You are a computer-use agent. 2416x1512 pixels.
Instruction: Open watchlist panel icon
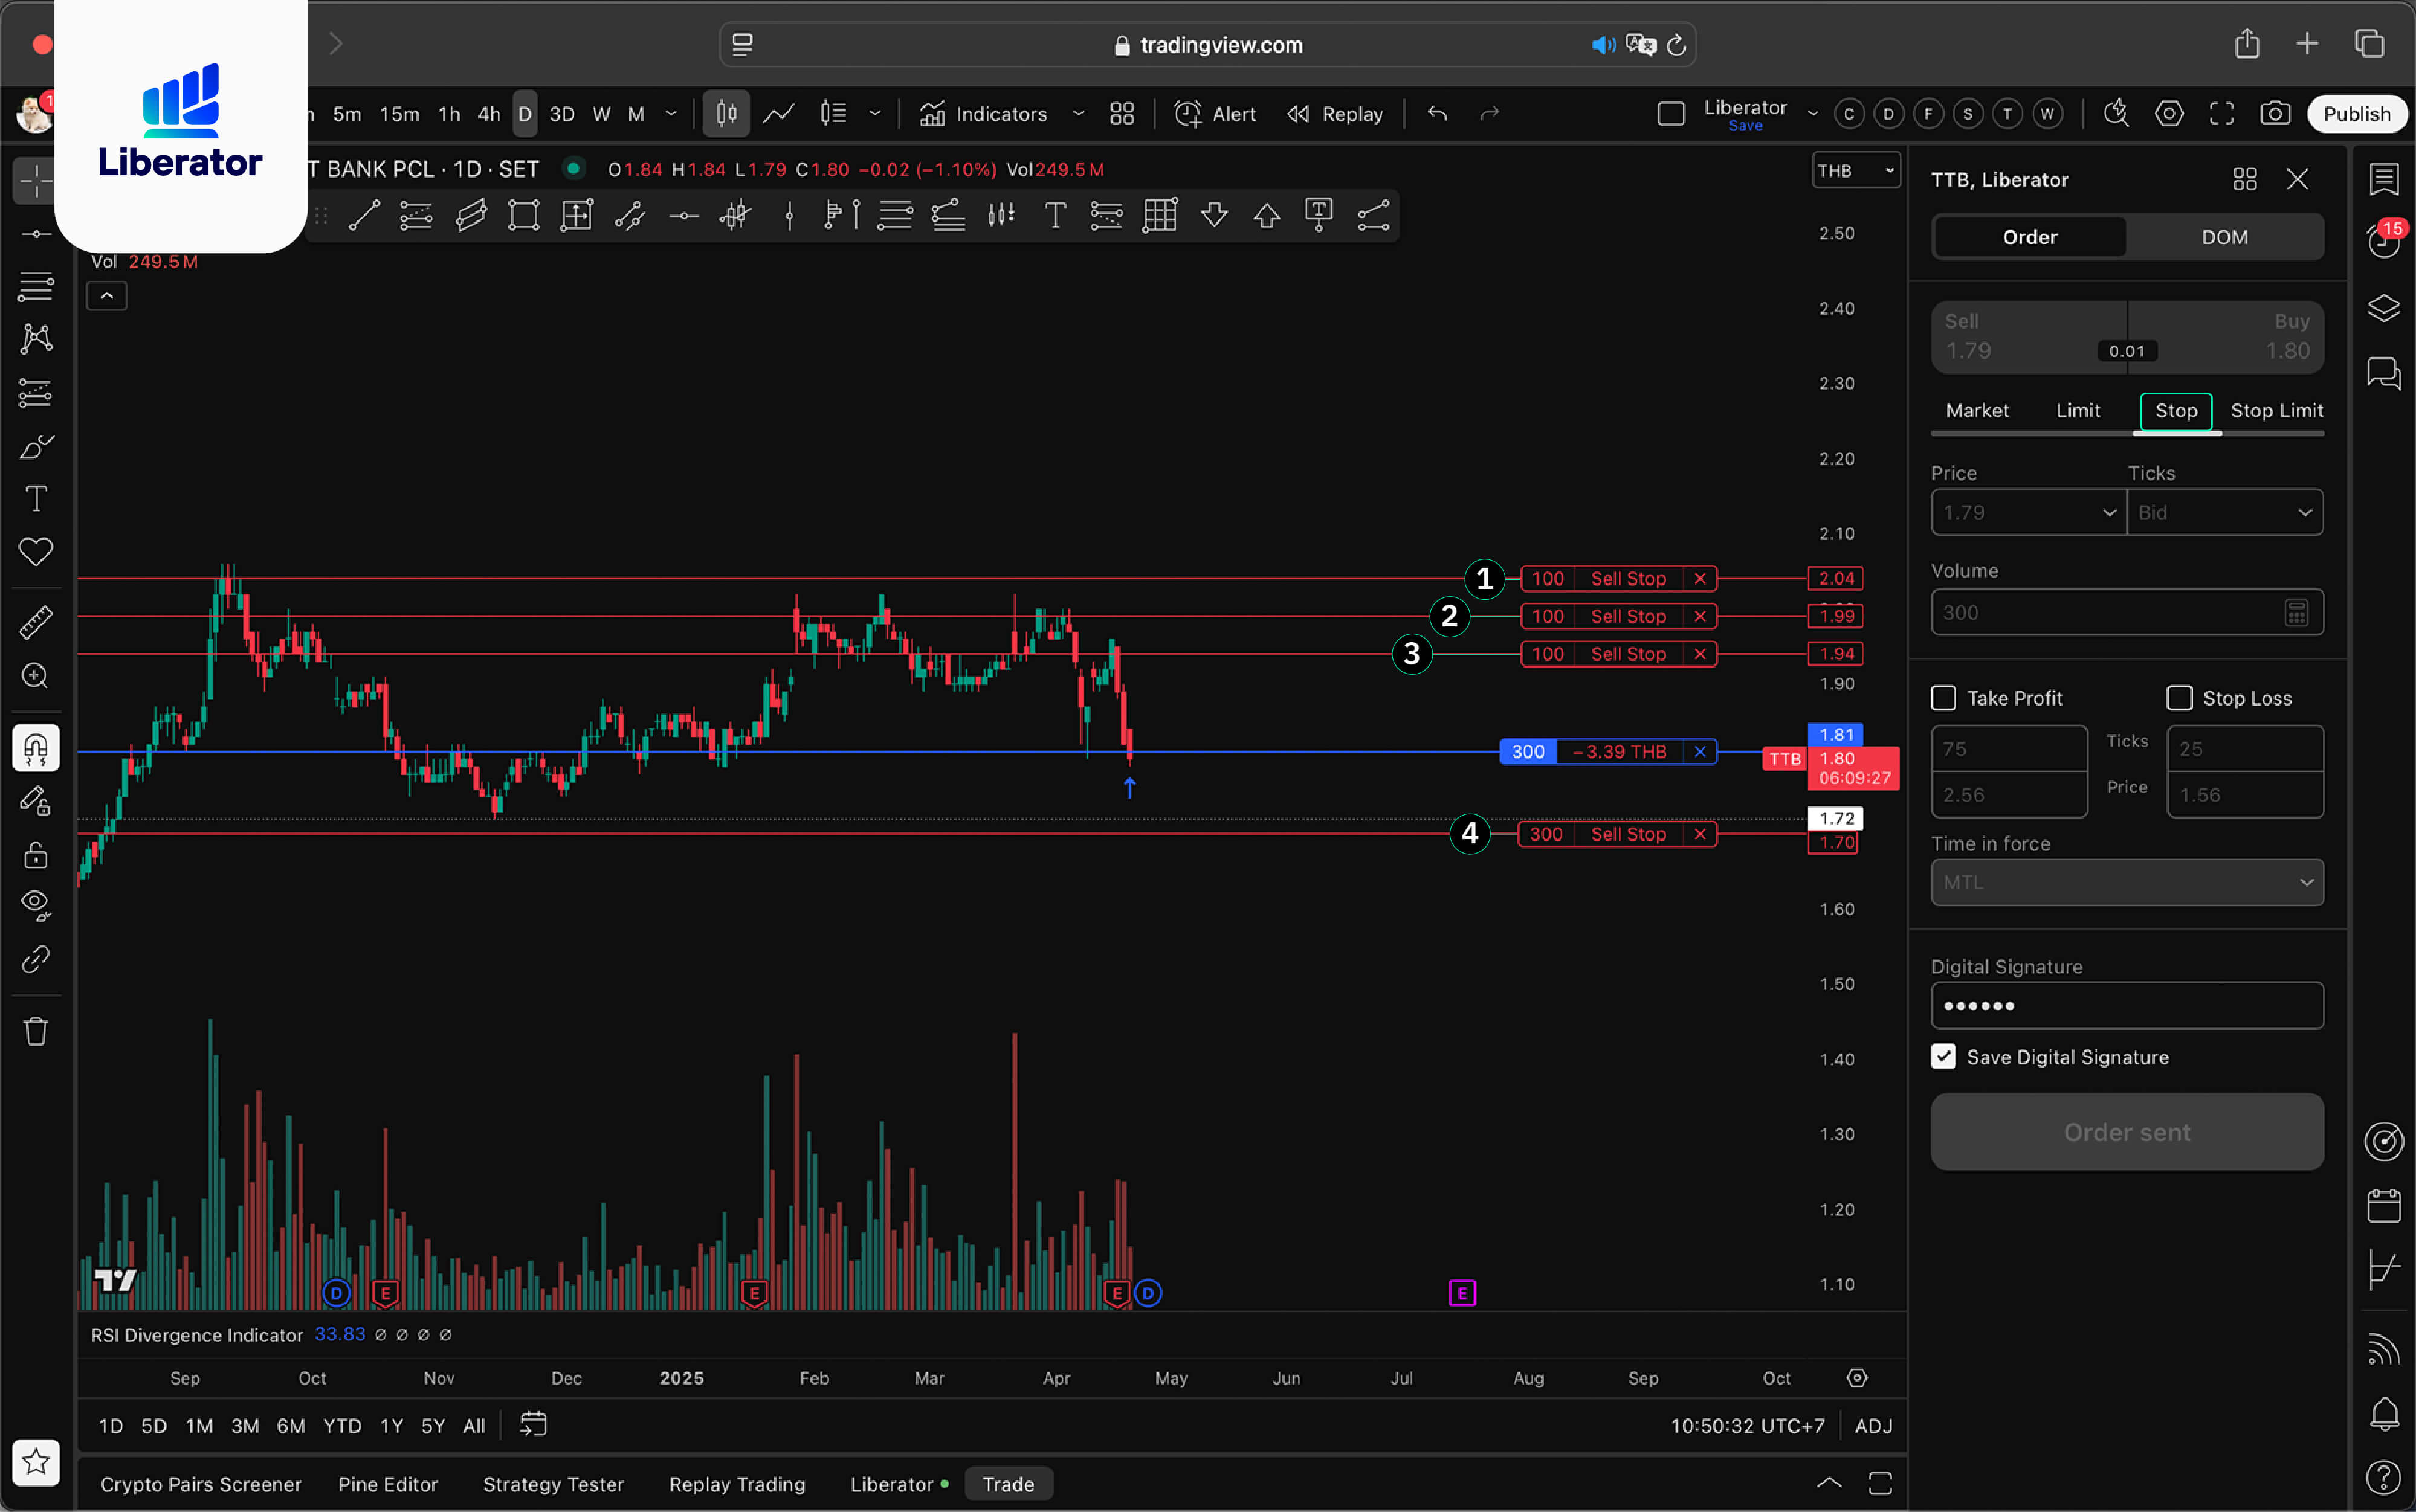pyautogui.click(x=2384, y=180)
